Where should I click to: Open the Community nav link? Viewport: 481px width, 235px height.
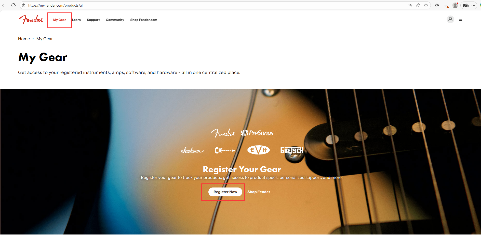click(x=115, y=20)
